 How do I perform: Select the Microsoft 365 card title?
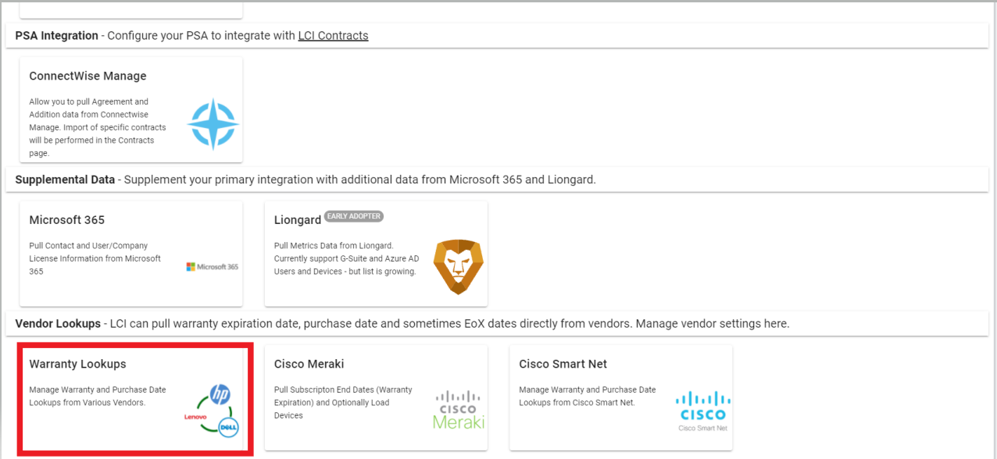coord(66,220)
